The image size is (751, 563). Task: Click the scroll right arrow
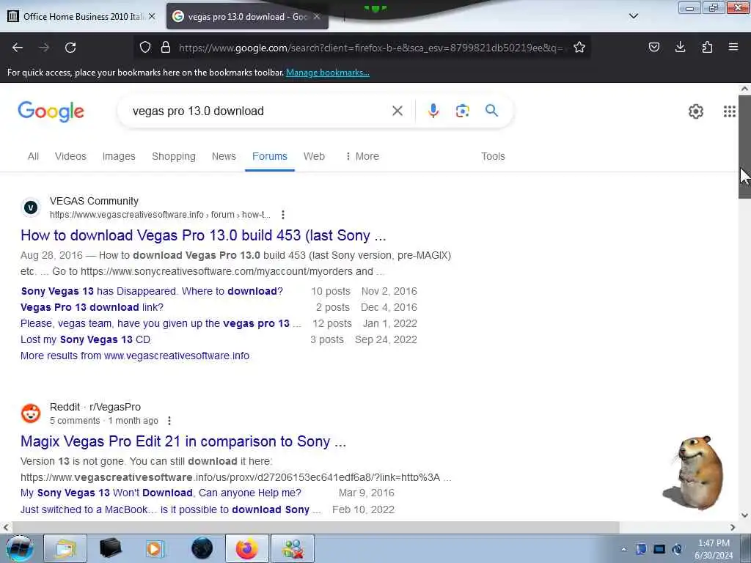tap(733, 527)
